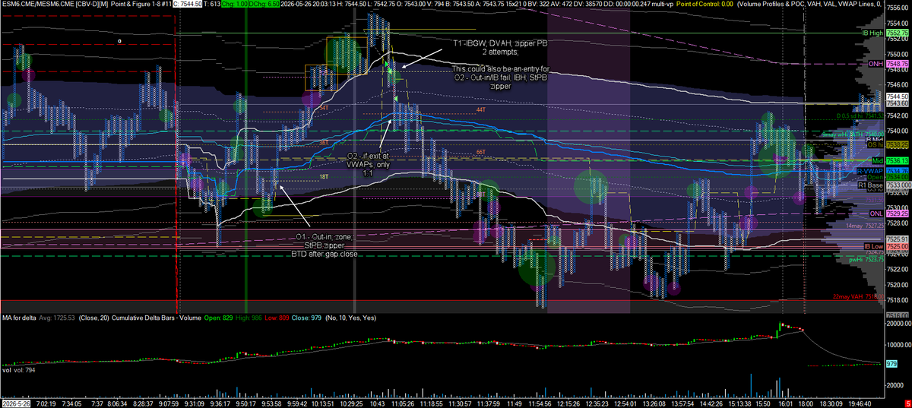Click the 'MA for delta' study label
This screenshot has width=912, height=408.
18,317
